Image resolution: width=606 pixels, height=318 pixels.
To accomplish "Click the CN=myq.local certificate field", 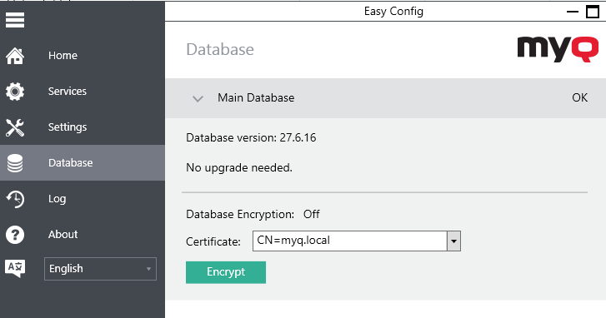I will [x=350, y=241].
